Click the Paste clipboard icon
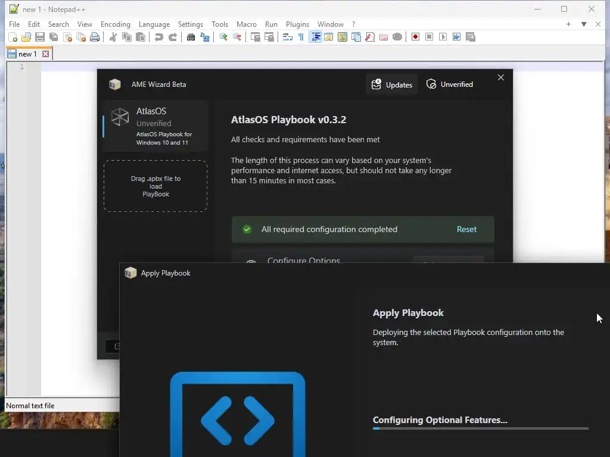The height and width of the screenshot is (457, 610). click(x=141, y=37)
